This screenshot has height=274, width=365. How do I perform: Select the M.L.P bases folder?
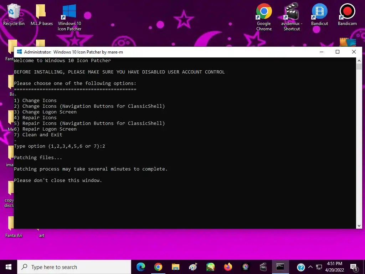[41, 14]
